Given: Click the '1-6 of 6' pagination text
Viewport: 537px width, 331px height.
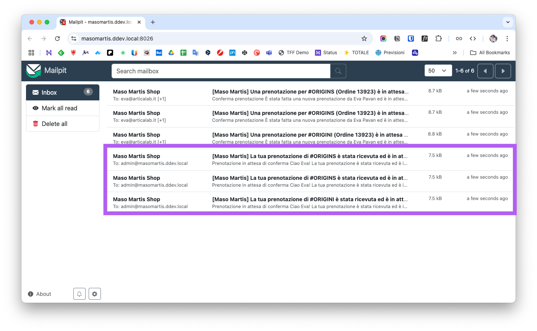Looking at the screenshot, I should pos(465,71).
